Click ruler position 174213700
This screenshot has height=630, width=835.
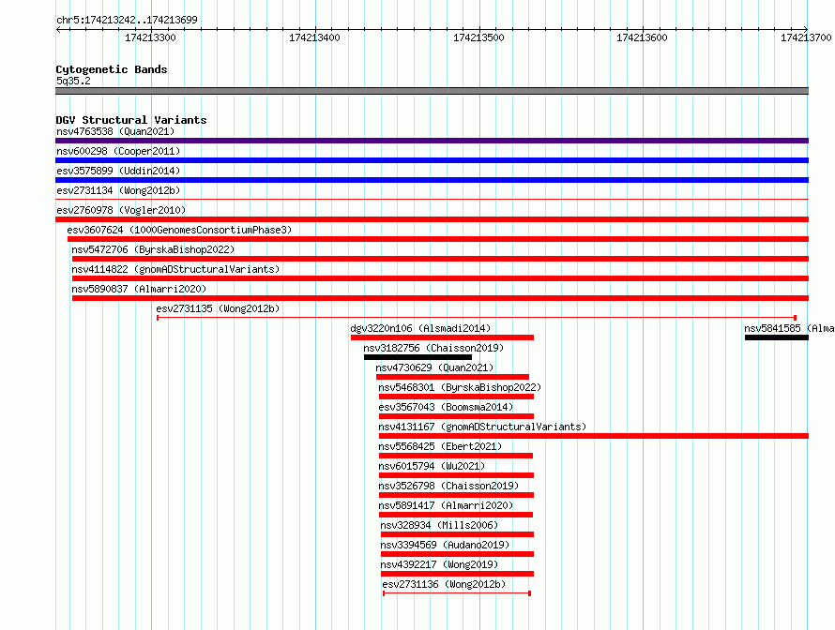click(806, 37)
